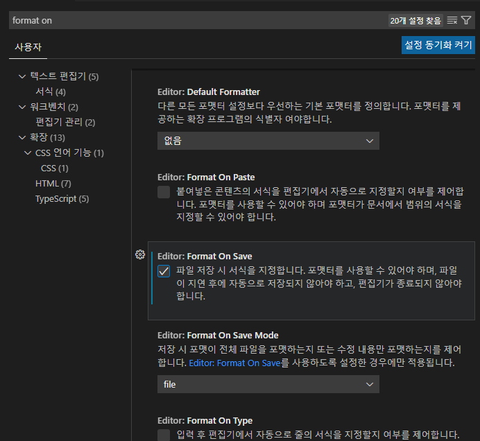Select 서식 (4) in the settings tree

[x=51, y=92]
